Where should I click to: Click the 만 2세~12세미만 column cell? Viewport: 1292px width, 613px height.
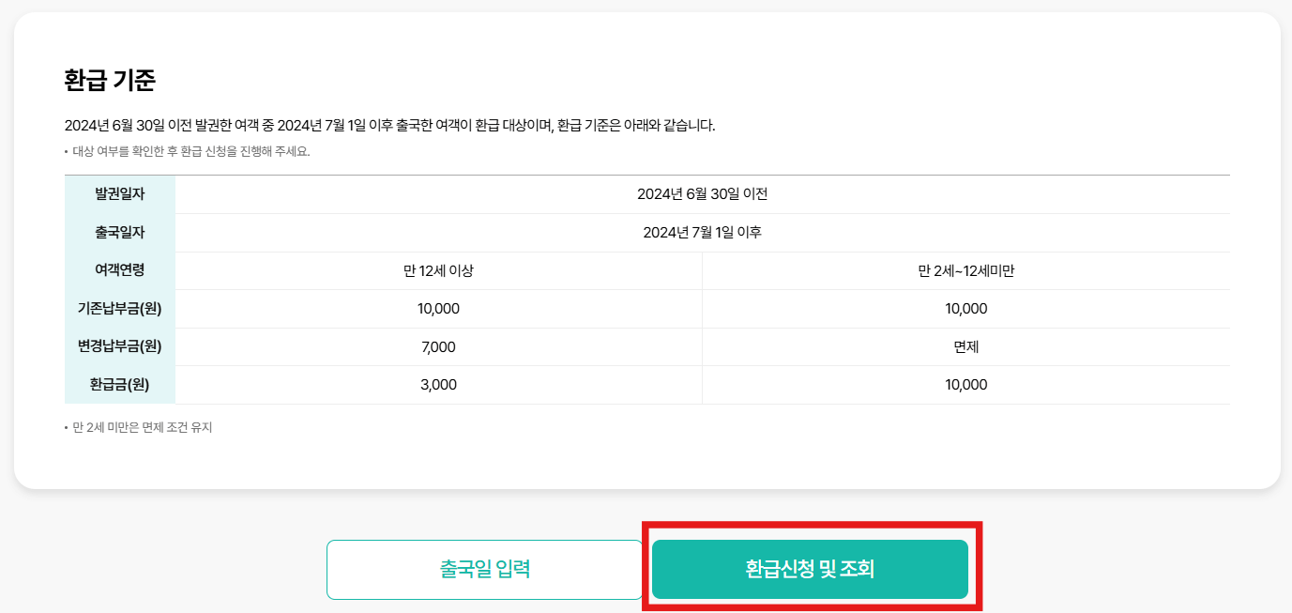(966, 269)
